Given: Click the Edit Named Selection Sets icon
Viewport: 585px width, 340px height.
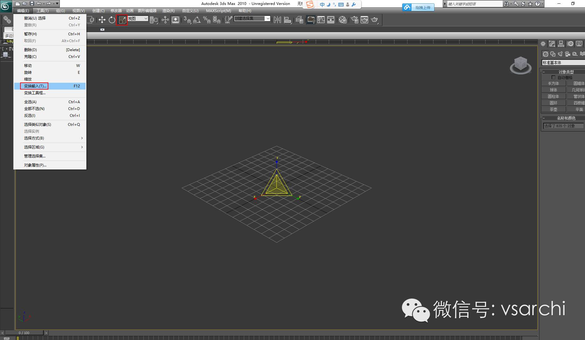Looking at the screenshot, I should (228, 20).
